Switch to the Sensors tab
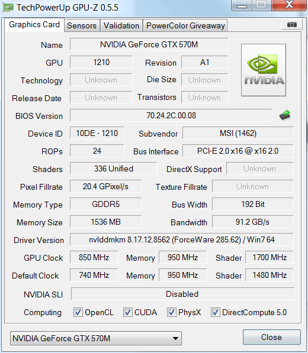Image resolution: width=308 pixels, height=353 pixels. click(x=82, y=25)
